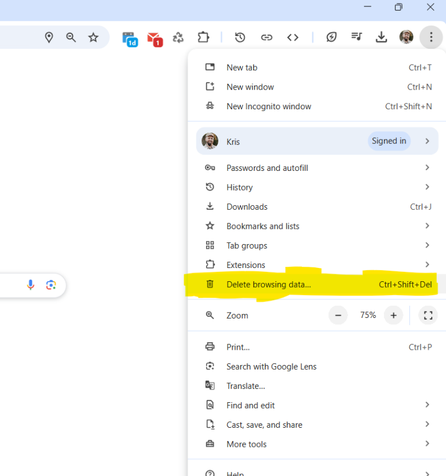Click the Google Lens camera search icon

[x=51, y=285]
